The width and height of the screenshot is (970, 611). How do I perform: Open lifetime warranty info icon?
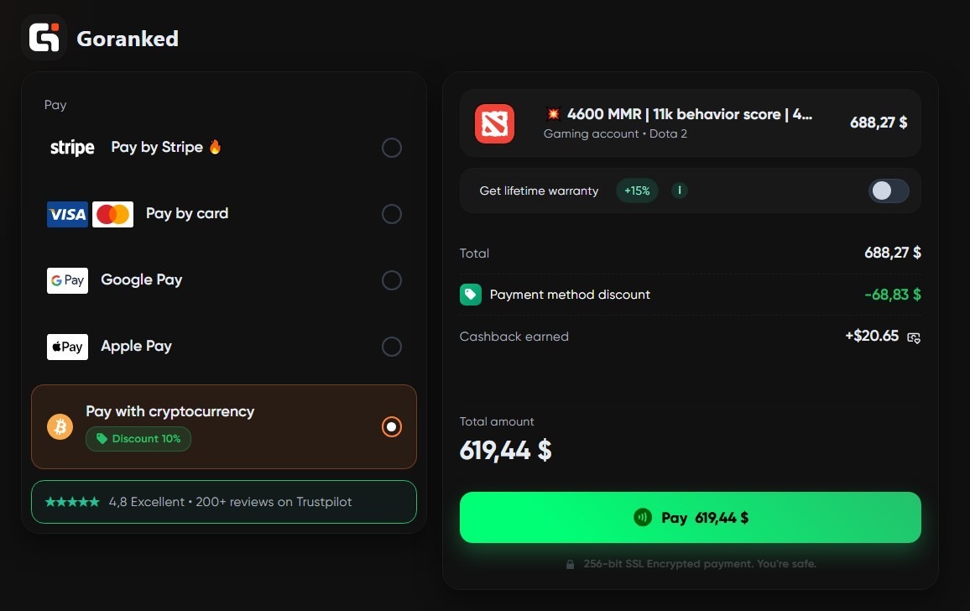[x=680, y=191]
